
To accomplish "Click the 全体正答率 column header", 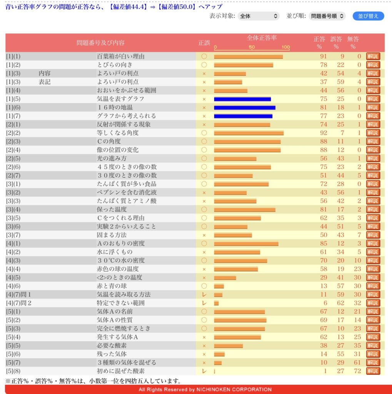I will [x=262, y=38].
